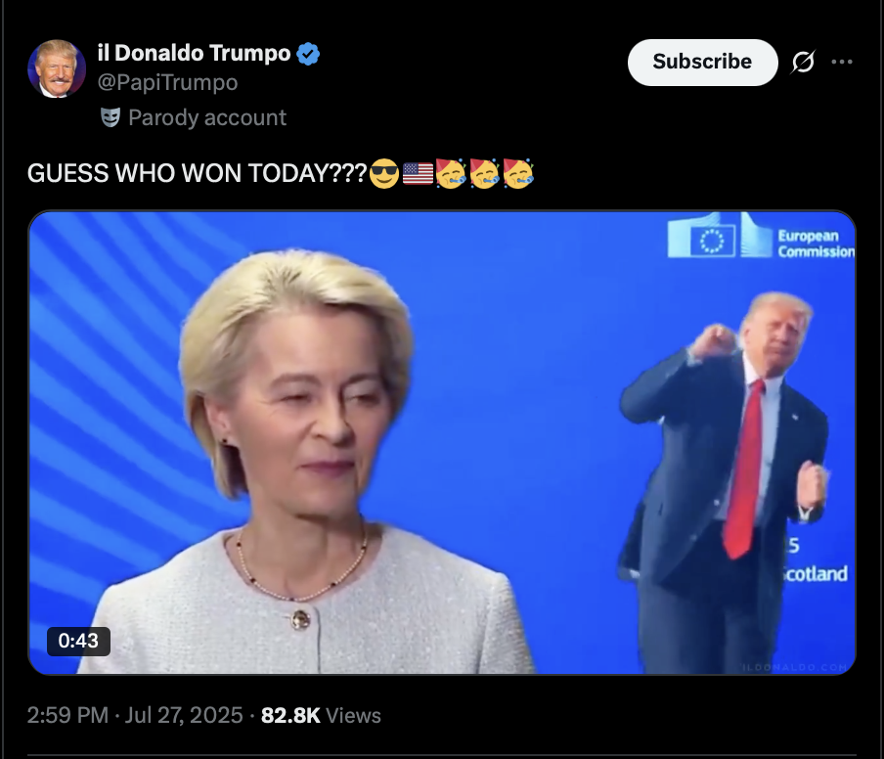Screen dimensions: 884x759
Task: Click the last party face emoji
Action: click(x=518, y=173)
